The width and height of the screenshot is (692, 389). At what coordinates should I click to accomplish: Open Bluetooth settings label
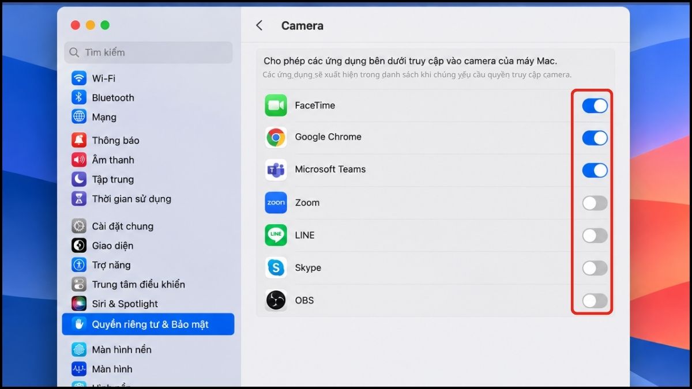click(x=113, y=97)
